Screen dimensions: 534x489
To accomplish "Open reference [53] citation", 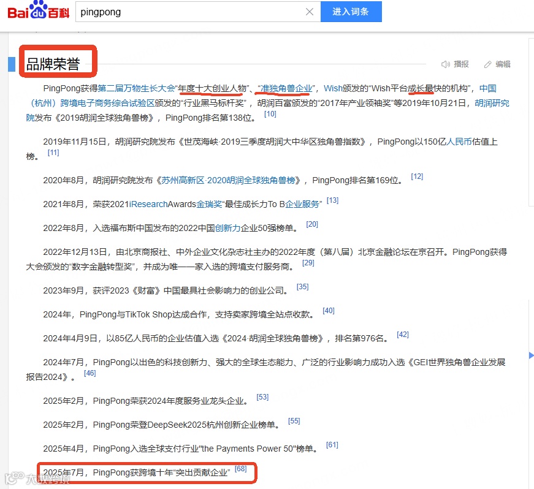I will coord(262,397).
